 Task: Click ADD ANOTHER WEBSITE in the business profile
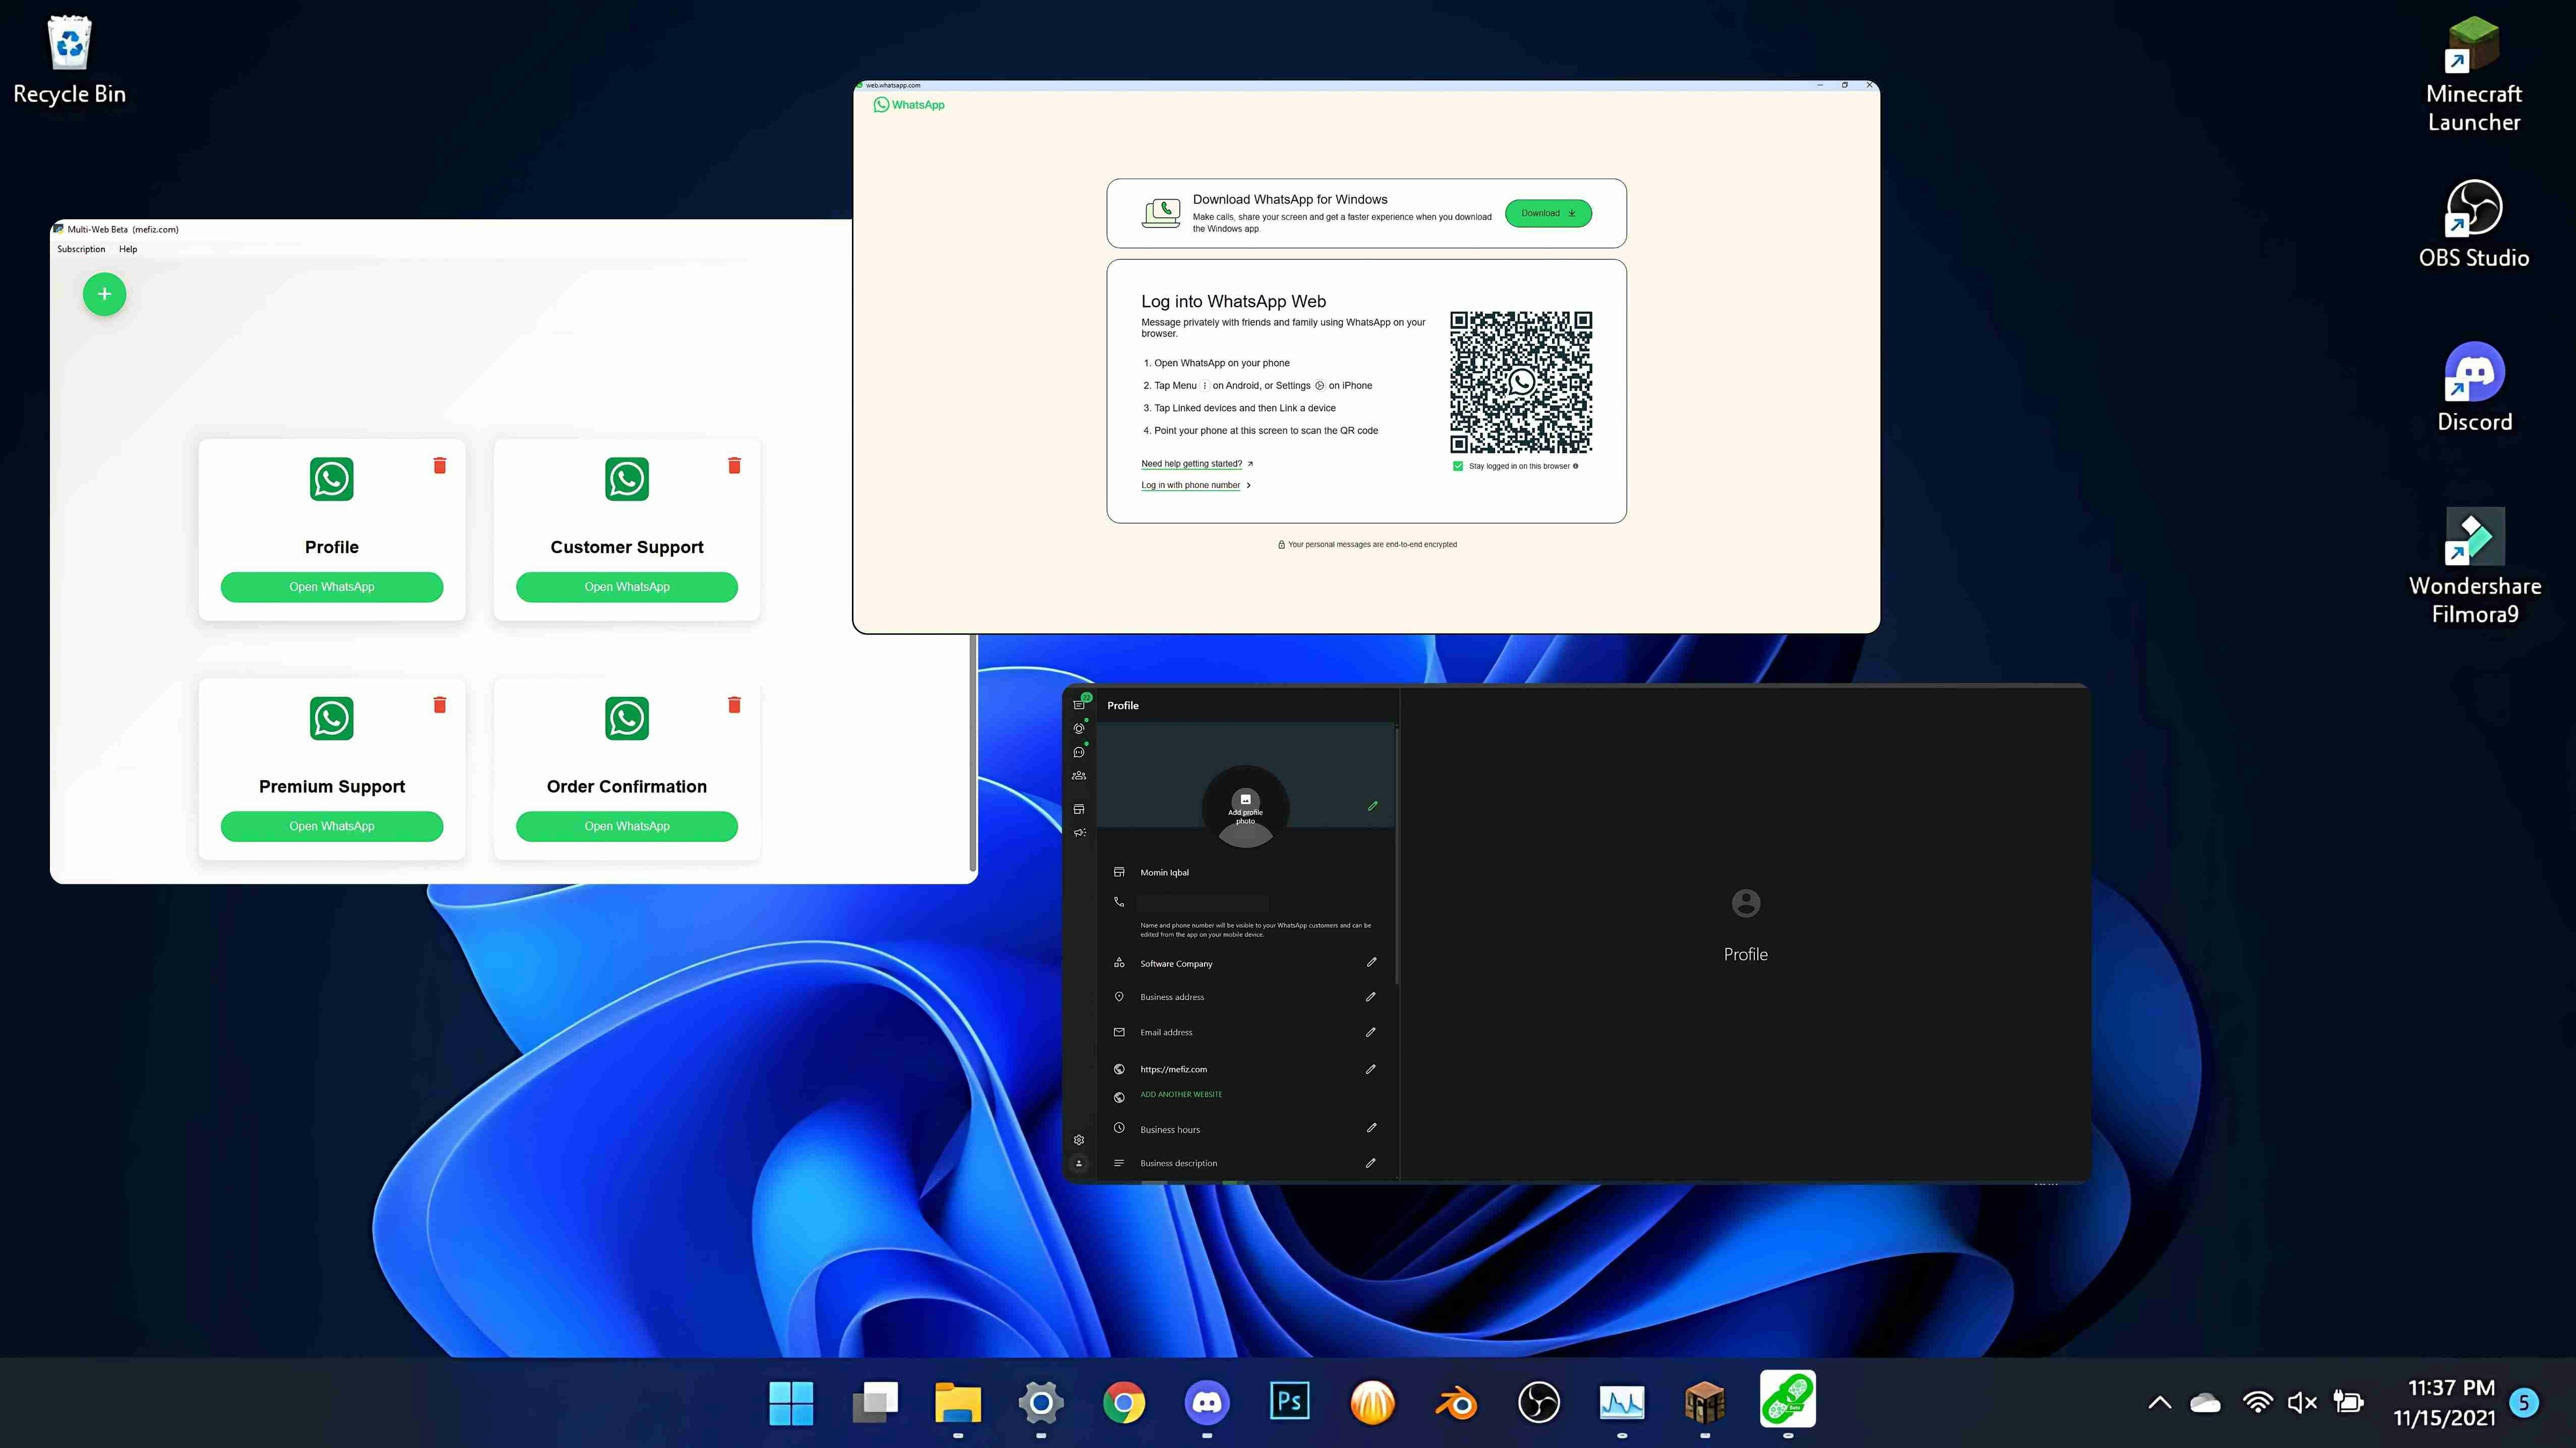[x=1181, y=1094]
